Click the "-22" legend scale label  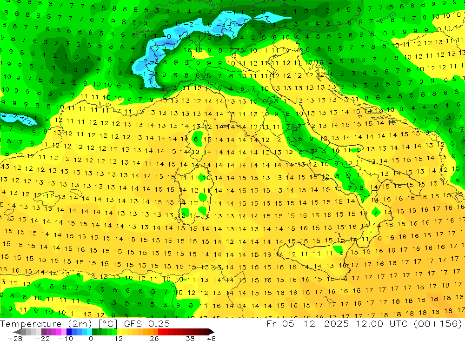click(42, 339)
